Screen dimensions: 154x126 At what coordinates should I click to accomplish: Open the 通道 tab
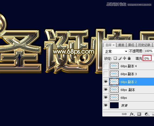click(x=121, y=45)
